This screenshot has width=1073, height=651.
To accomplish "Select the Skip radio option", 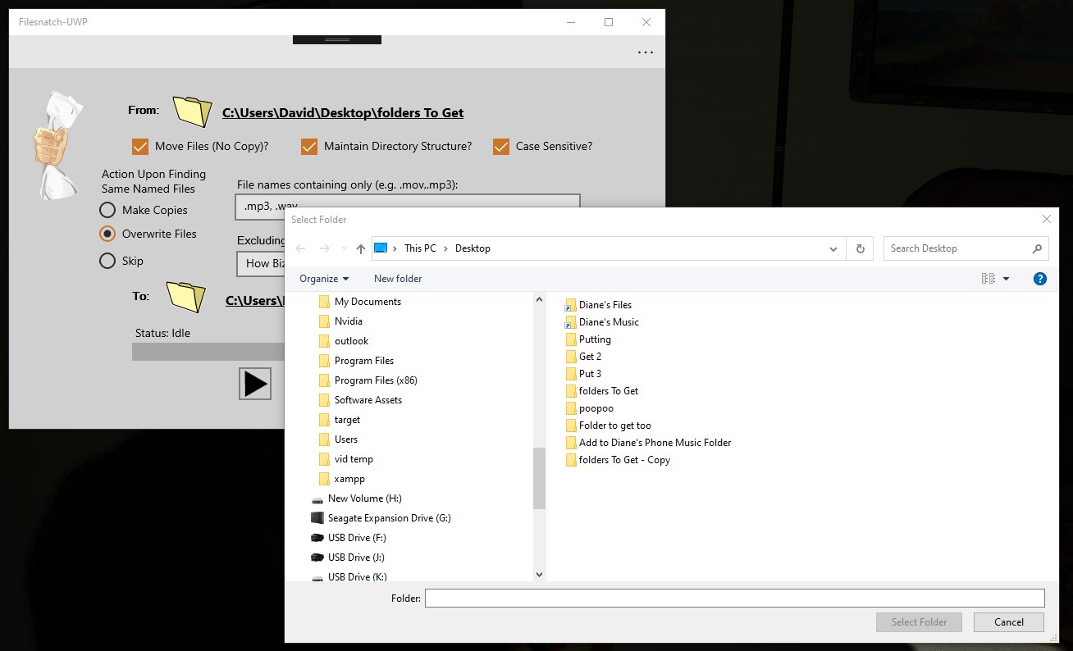I will 107,261.
